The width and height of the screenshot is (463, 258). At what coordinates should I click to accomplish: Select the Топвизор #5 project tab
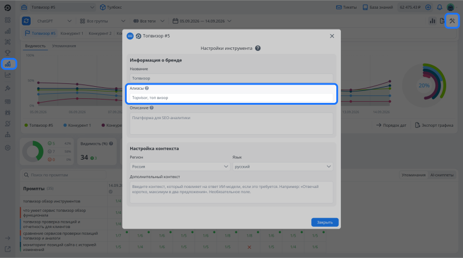click(40, 34)
